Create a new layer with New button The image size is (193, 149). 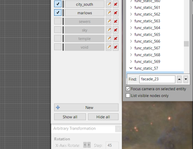[86, 107]
